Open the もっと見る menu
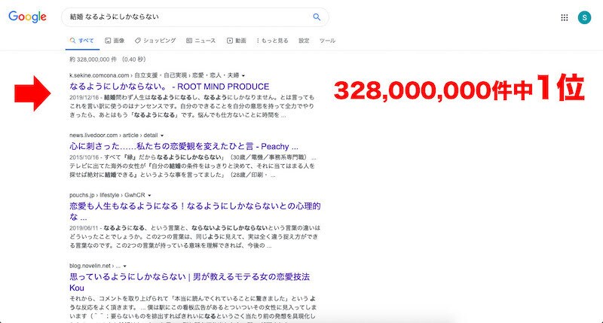 pos(272,41)
